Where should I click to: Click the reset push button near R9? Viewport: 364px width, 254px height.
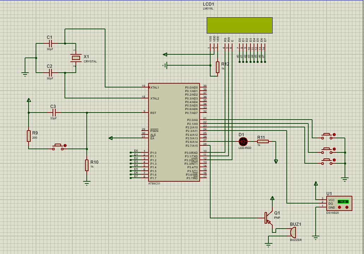(58, 147)
